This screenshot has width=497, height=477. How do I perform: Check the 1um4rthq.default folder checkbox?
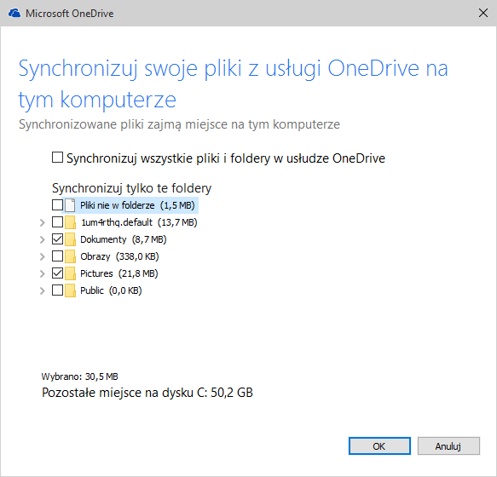[x=57, y=222]
